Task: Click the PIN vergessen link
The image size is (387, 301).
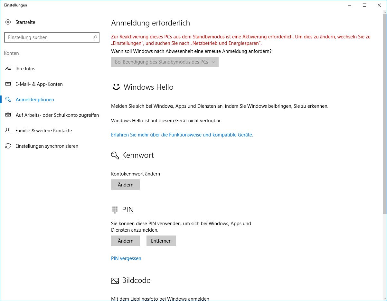Action: click(x=126, y=258)
